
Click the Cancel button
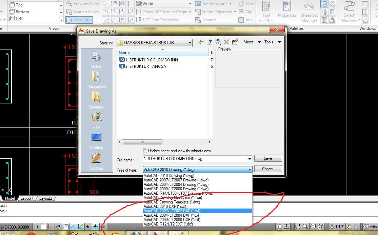[x=268, y=169]
